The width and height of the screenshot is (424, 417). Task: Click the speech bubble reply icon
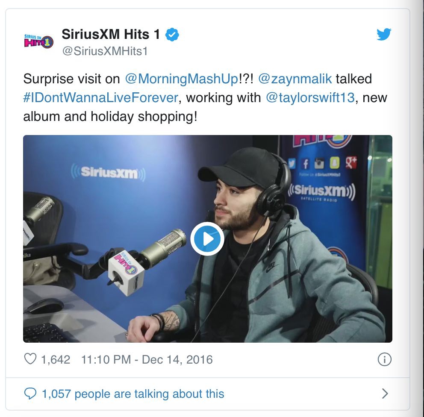tap(30, 394)
